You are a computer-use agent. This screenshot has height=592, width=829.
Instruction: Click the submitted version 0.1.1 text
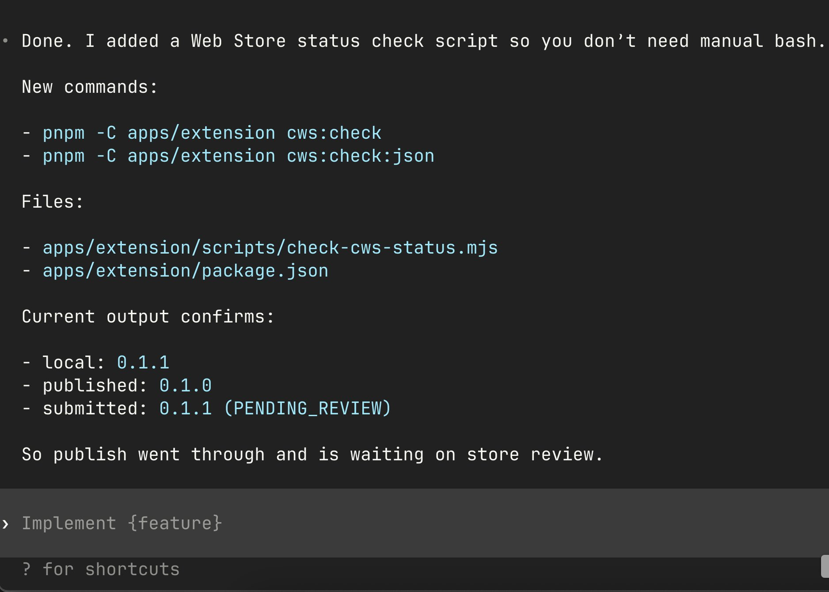185,408
